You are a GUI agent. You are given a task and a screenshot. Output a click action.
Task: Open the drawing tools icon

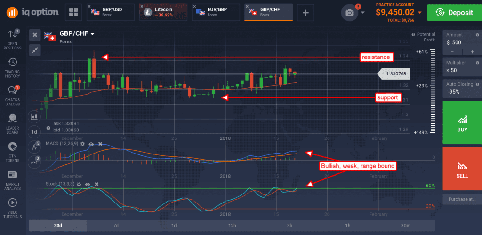(x=34, y=147)
